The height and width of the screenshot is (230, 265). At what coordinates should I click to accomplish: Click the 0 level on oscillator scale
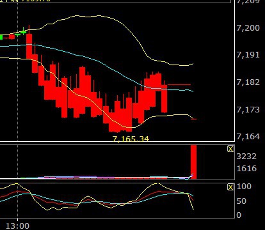tap(239, 215)
